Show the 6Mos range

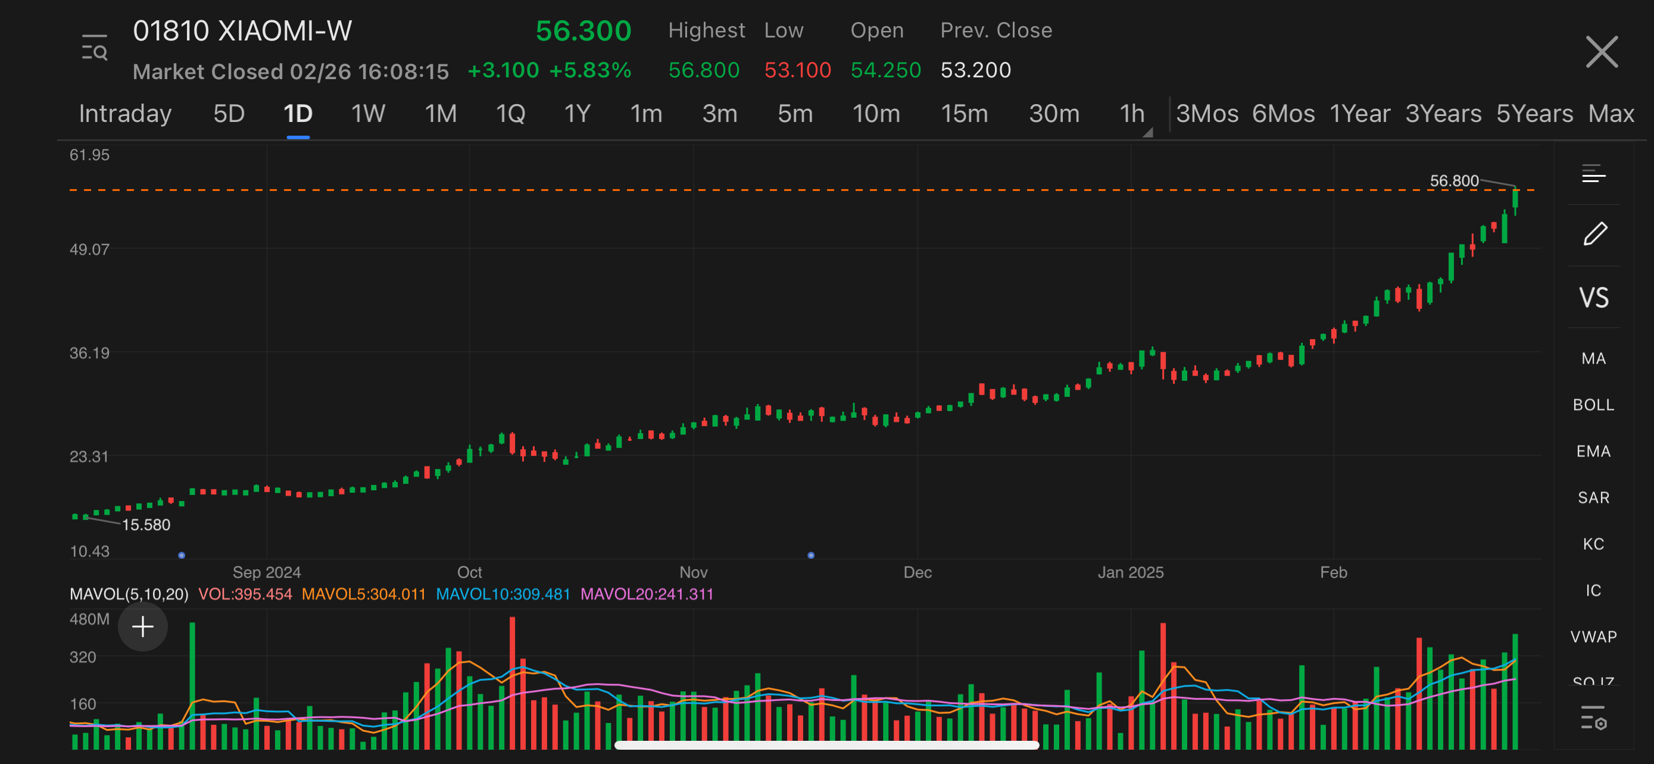tap(1283, 114)
